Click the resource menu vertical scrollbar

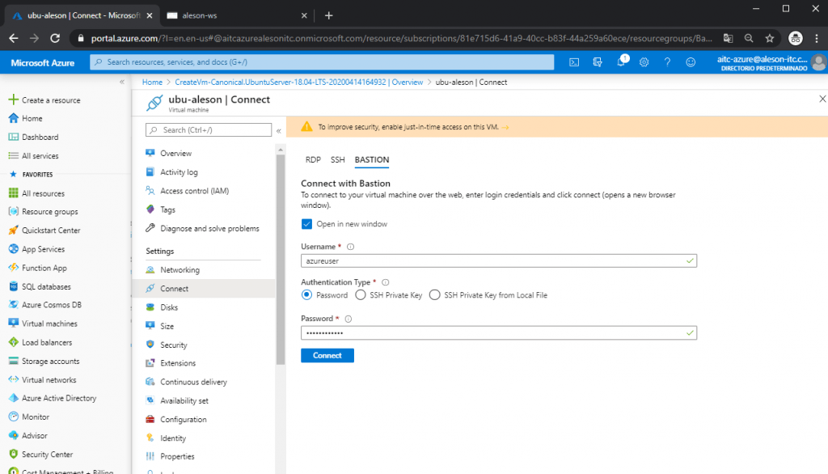tap(281, 259)
